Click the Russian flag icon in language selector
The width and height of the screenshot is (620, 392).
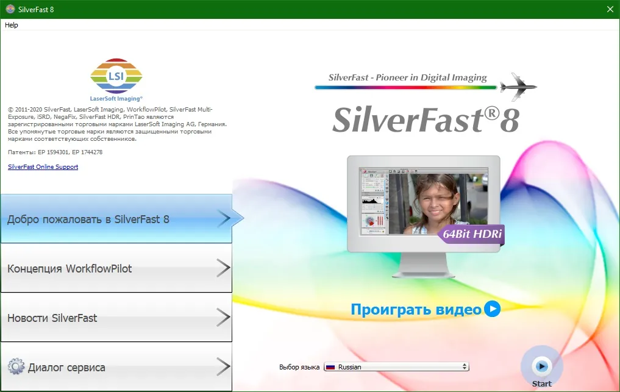coord(330,367)
